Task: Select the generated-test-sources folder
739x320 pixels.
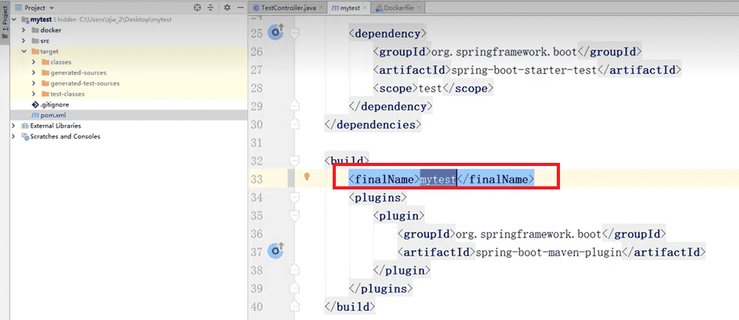Action: [84, 83]
